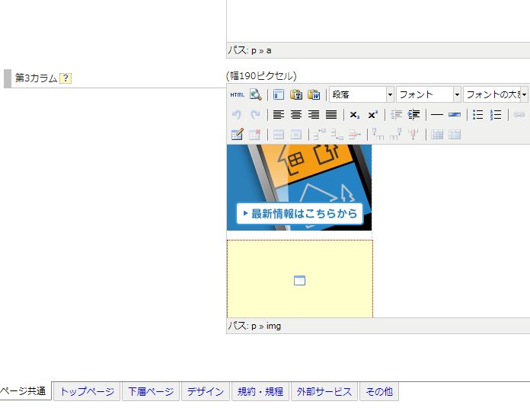Open the デザイン tab

pyautogui.click(x=206, y=391)
